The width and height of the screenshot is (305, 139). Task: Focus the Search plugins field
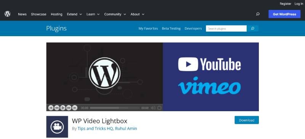226,29
